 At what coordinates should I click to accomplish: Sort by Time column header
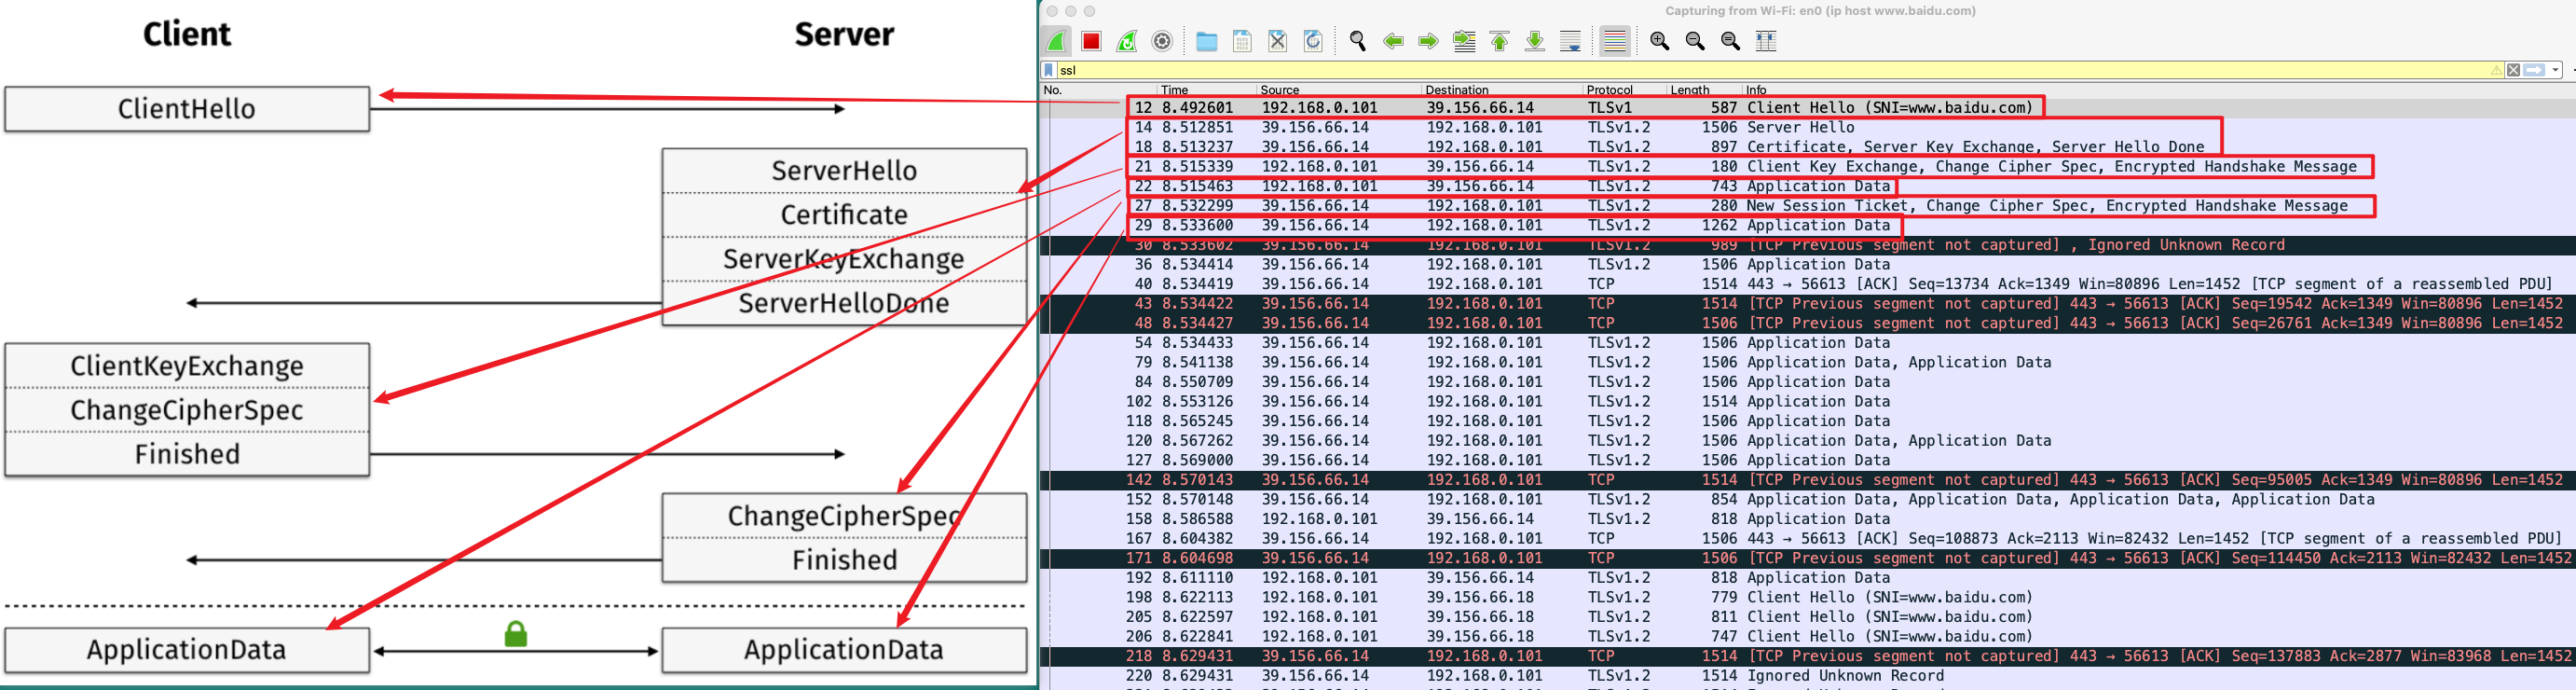pyautogui.click(x=1207, y=90)
